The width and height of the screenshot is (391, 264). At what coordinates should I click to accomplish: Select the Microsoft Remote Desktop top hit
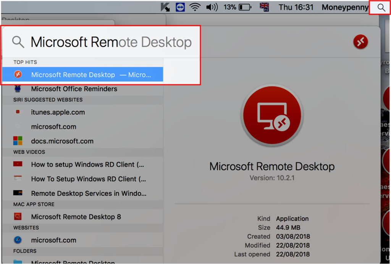click(82, 74)
